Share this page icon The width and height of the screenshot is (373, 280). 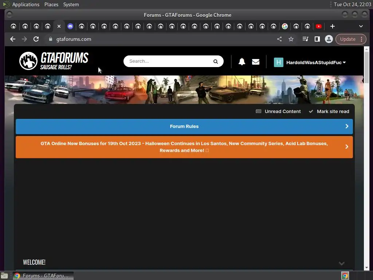click(x=279, y=39)
